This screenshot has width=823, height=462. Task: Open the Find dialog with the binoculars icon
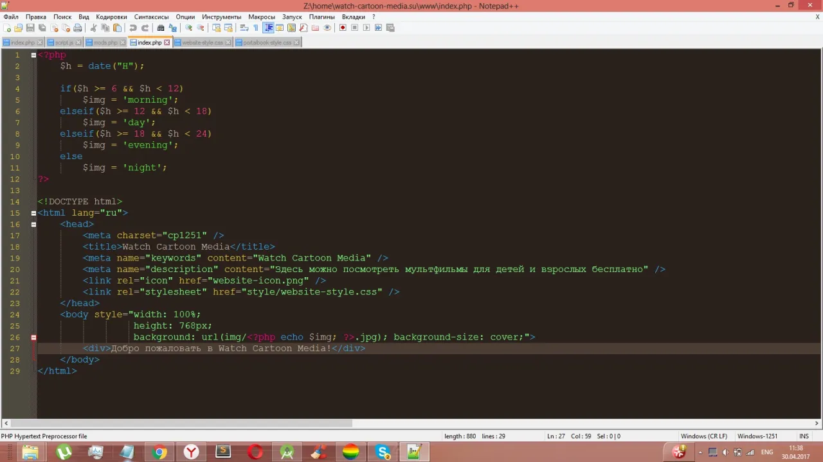[x=161, y=28]
